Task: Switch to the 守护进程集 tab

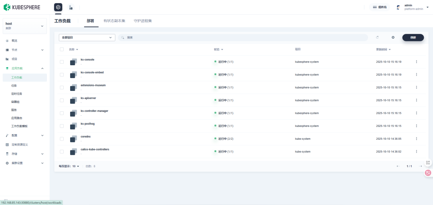Action: 143,21
